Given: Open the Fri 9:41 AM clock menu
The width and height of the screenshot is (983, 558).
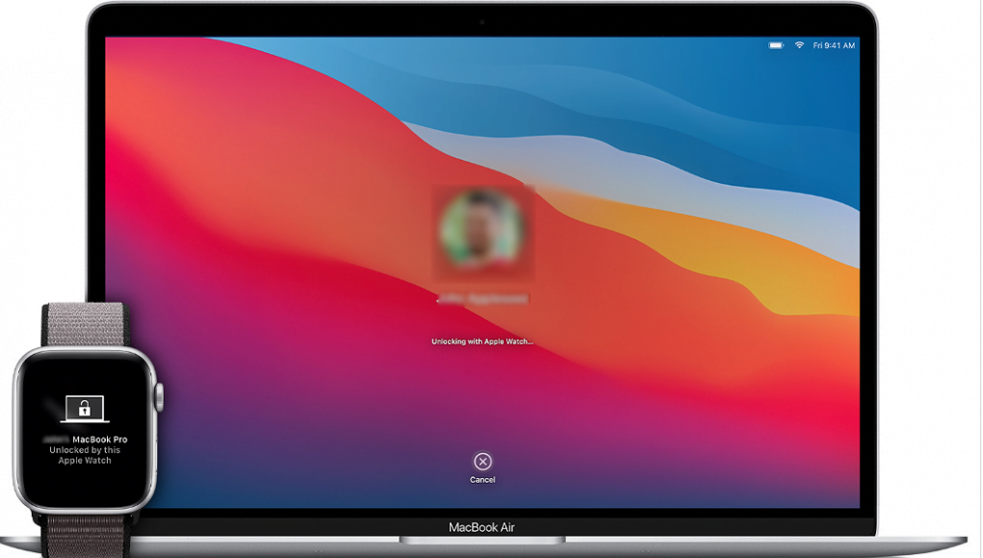Looking at the screenshot, I should 833,45.
